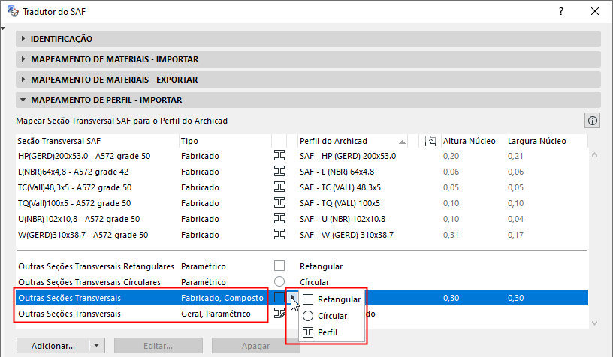Select row TC(Vall)48,3x5 - A572 grade 50
The width and height of the screenshot is (613, 357).
click(x=302, y=187)
